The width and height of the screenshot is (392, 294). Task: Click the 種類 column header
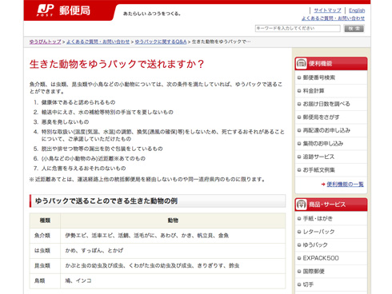pos(45,220)
